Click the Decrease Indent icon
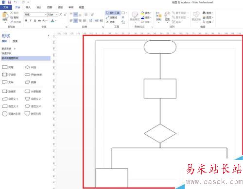The height and width of the screenshot is (189, 243). pos(97,21)
